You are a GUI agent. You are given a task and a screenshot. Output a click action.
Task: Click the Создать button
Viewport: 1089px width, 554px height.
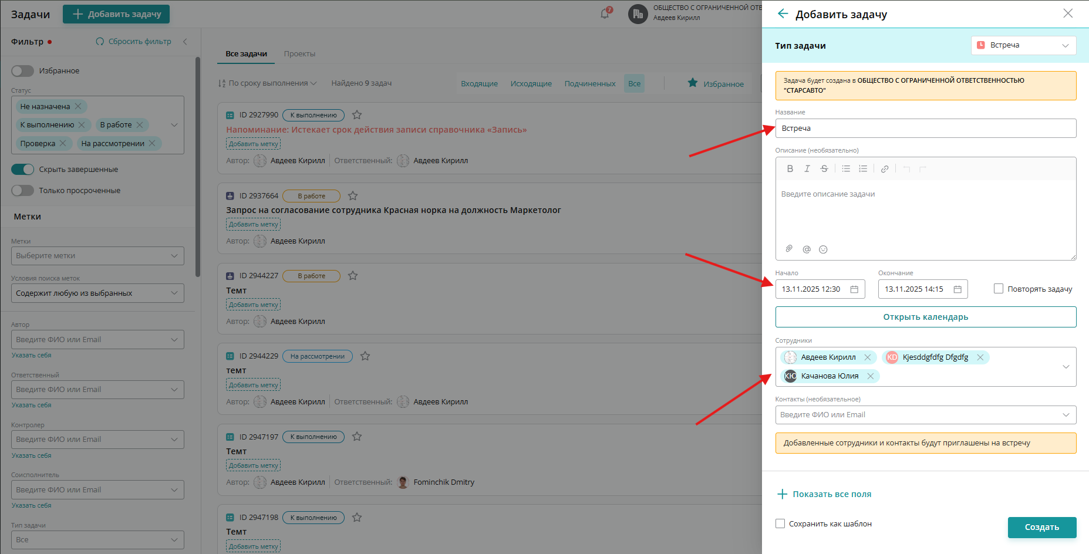[1041, 528]
